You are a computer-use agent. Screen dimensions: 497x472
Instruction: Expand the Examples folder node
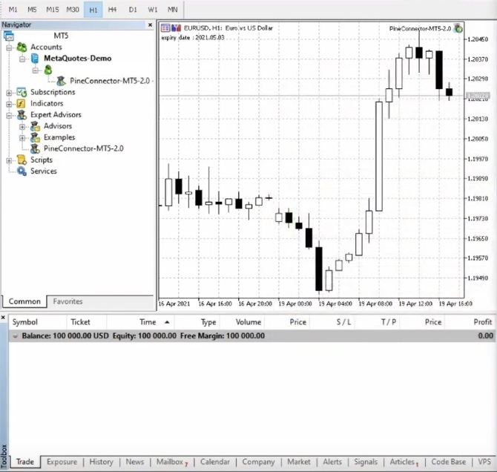[x=22, y=138]
